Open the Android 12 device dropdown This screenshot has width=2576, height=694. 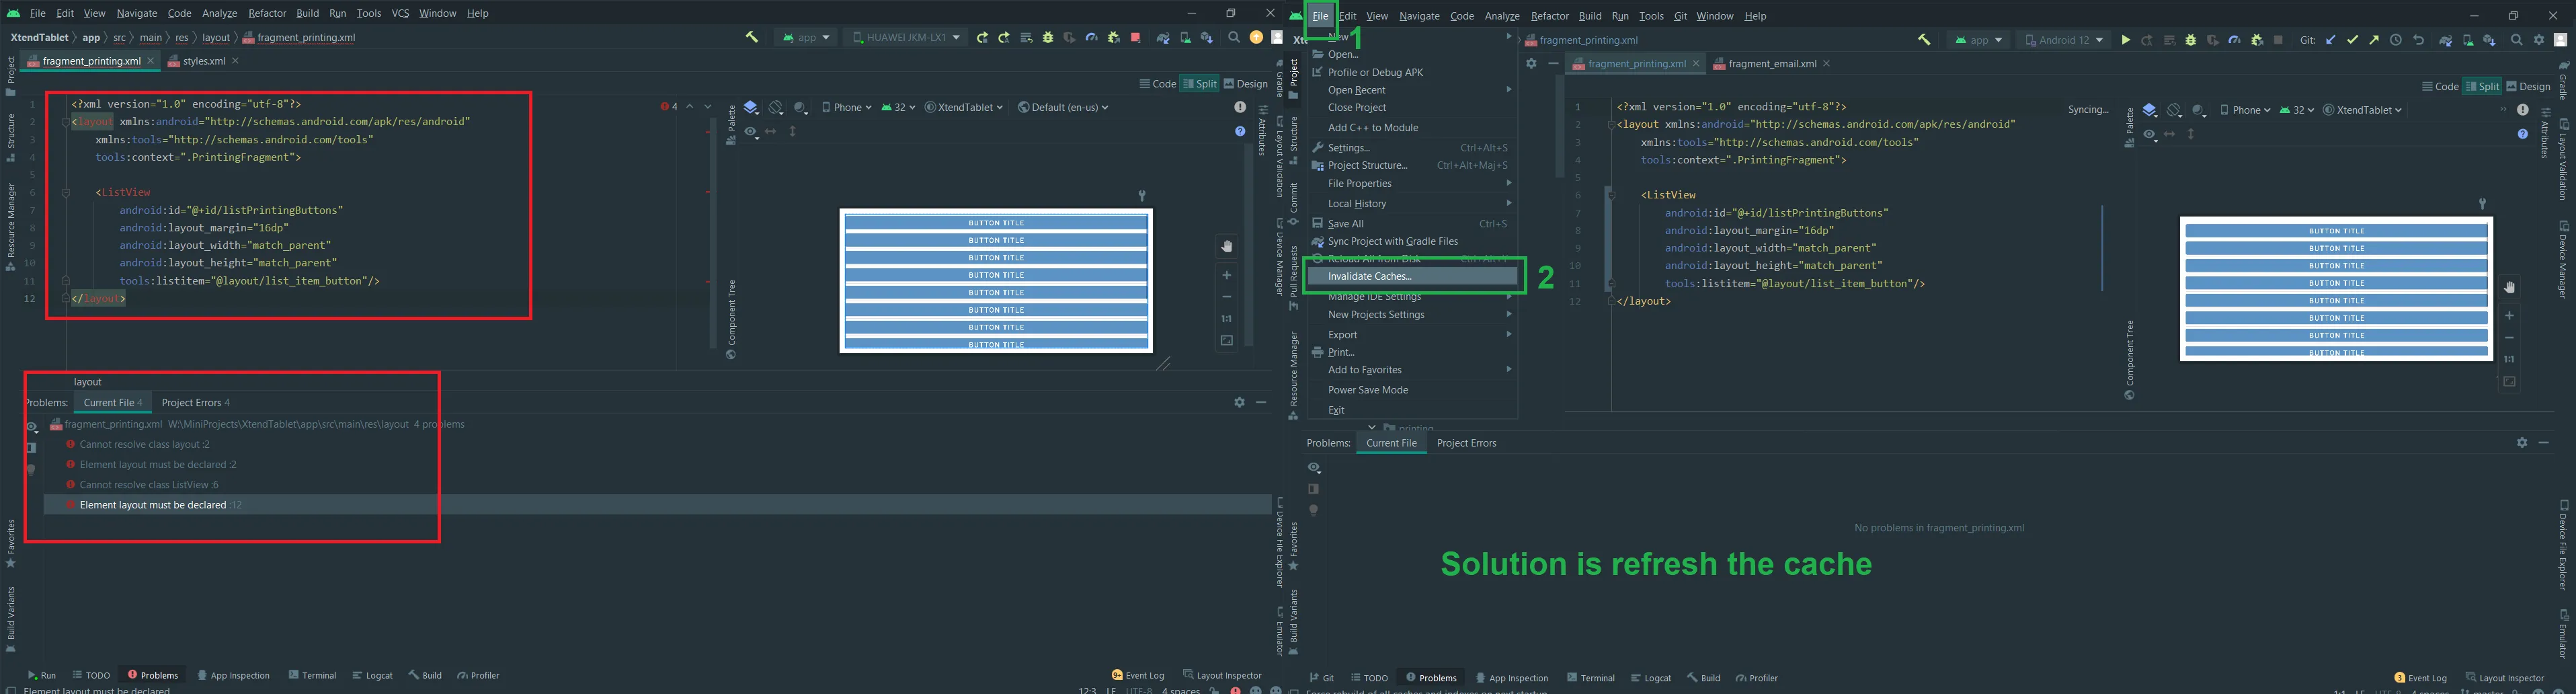click(2064, 41)
